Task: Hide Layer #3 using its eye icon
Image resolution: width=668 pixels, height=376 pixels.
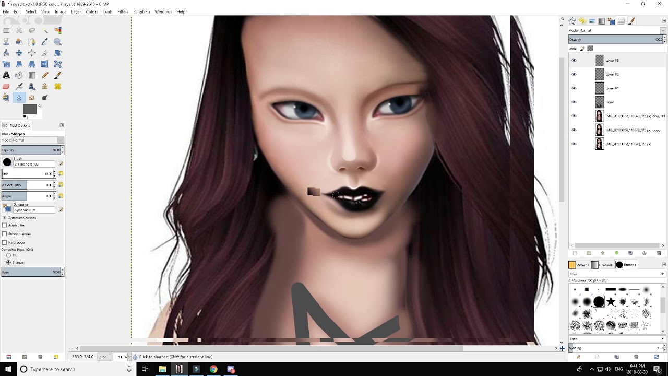Action: (x=574, y=61)
